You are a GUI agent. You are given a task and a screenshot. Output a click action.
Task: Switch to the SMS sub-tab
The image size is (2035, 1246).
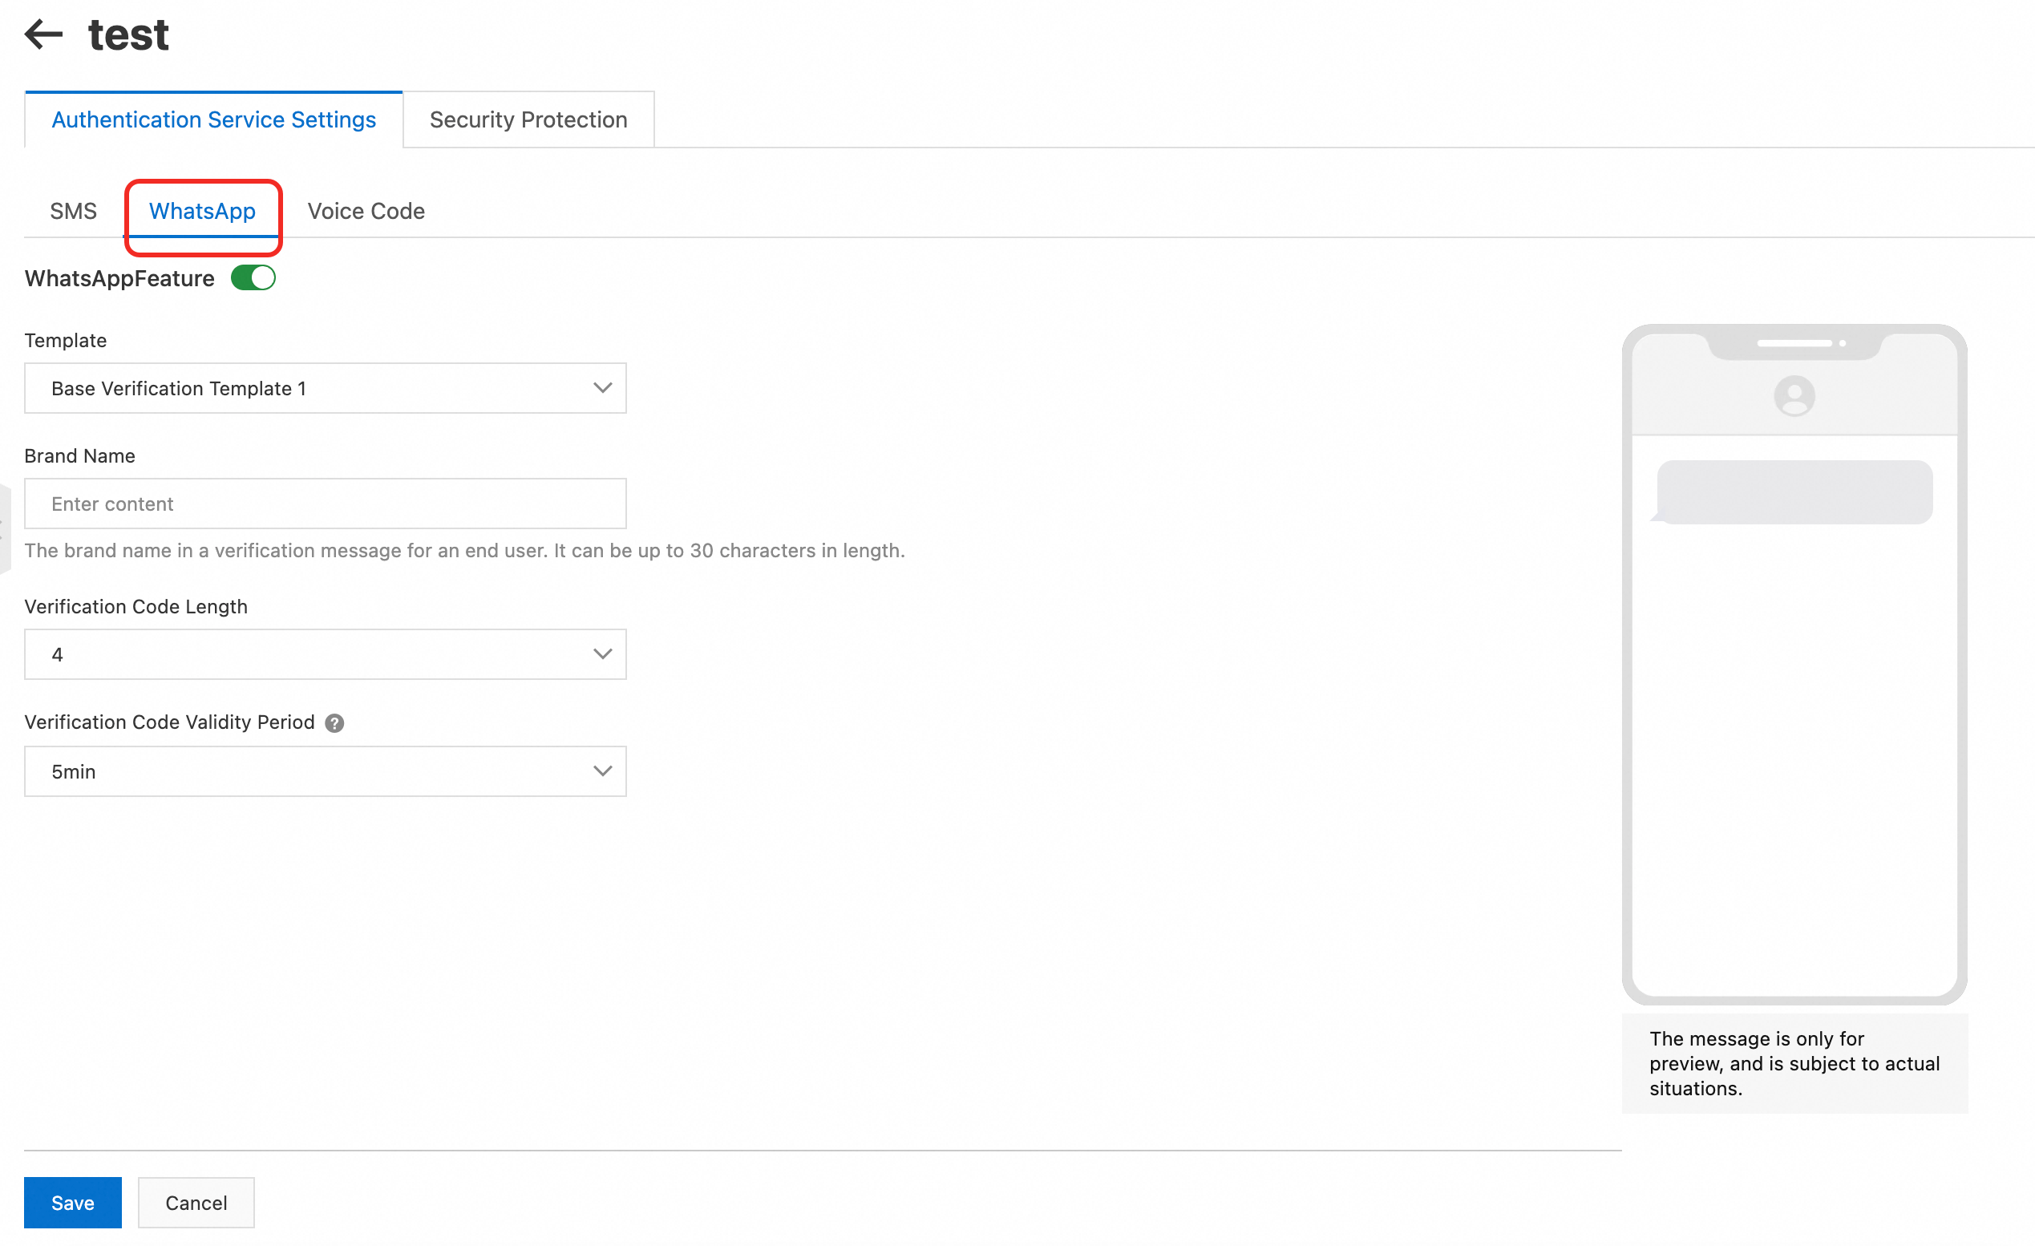(x=73, y=212)
